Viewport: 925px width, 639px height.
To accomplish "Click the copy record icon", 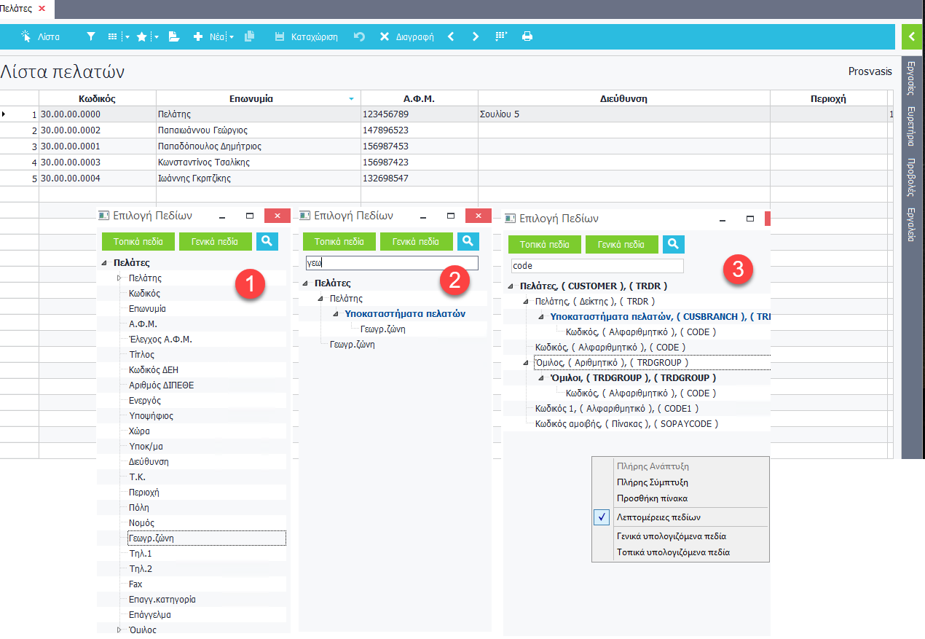I will coord(250,36).
